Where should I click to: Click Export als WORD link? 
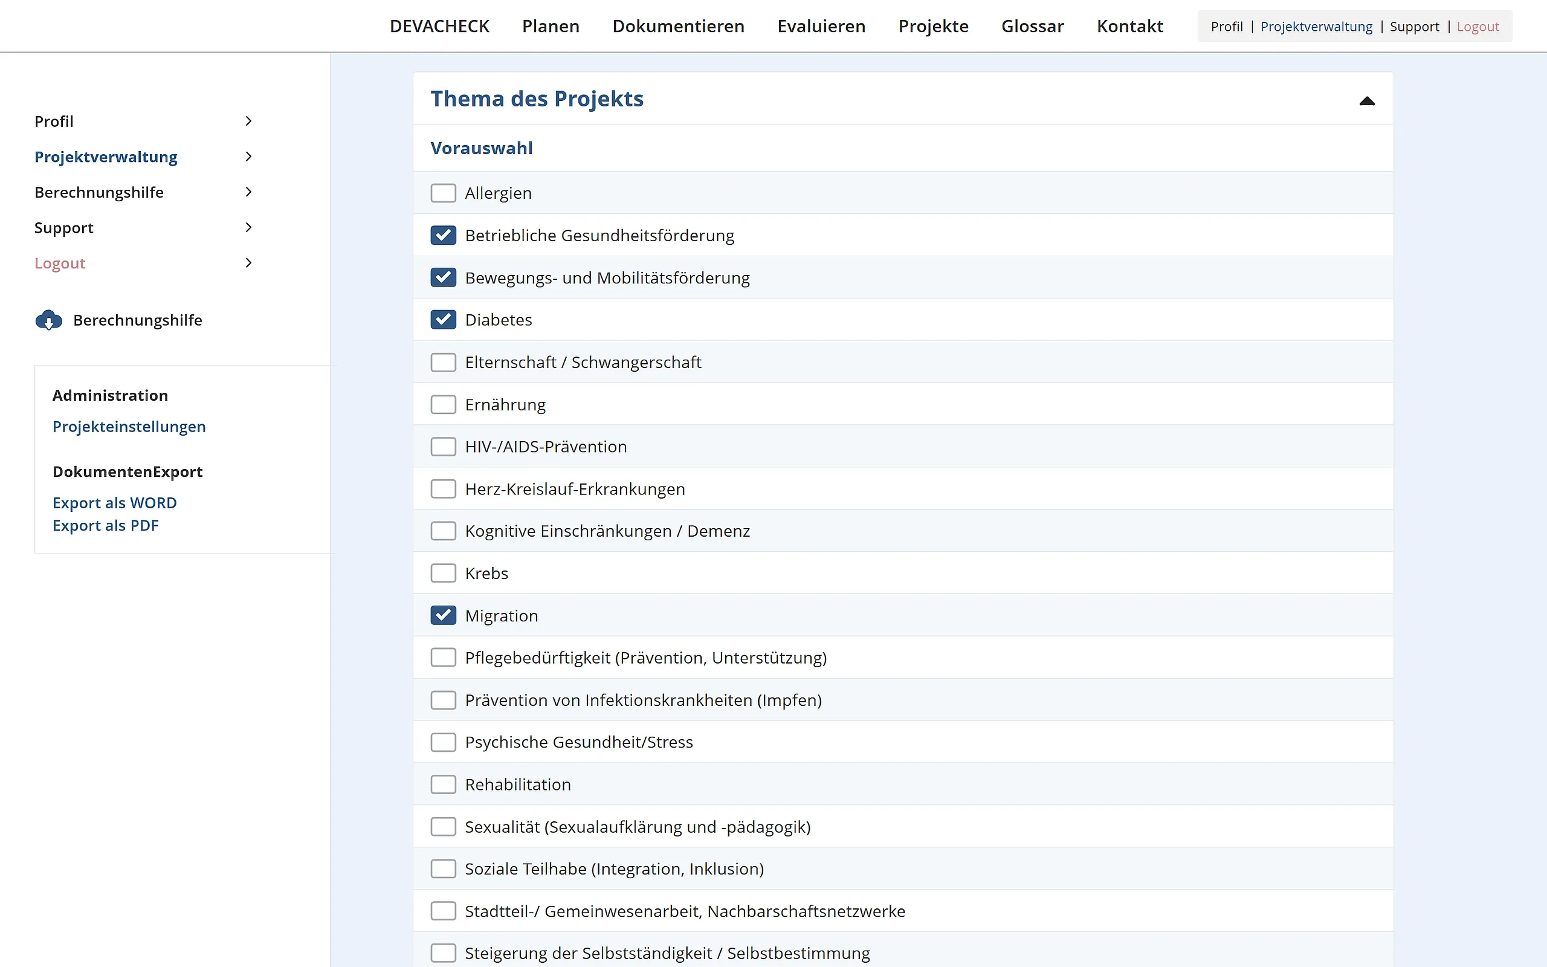[x=114, y=503]
